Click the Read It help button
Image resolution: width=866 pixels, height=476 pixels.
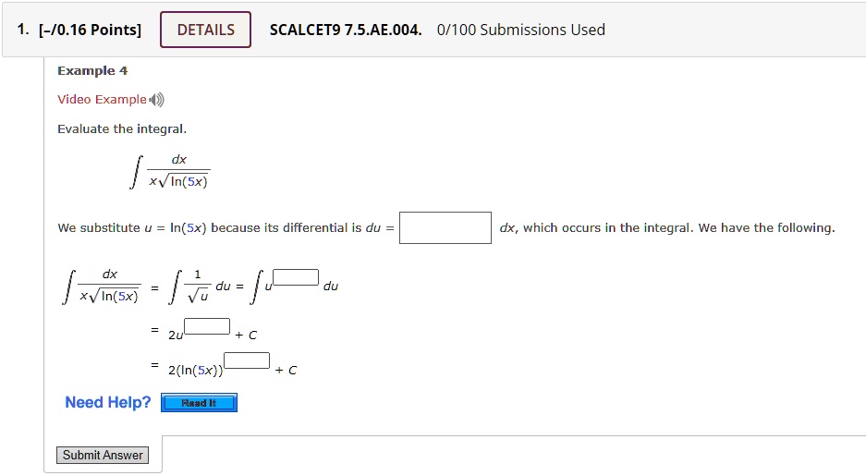pyautogui.click(x=199, y=403)
